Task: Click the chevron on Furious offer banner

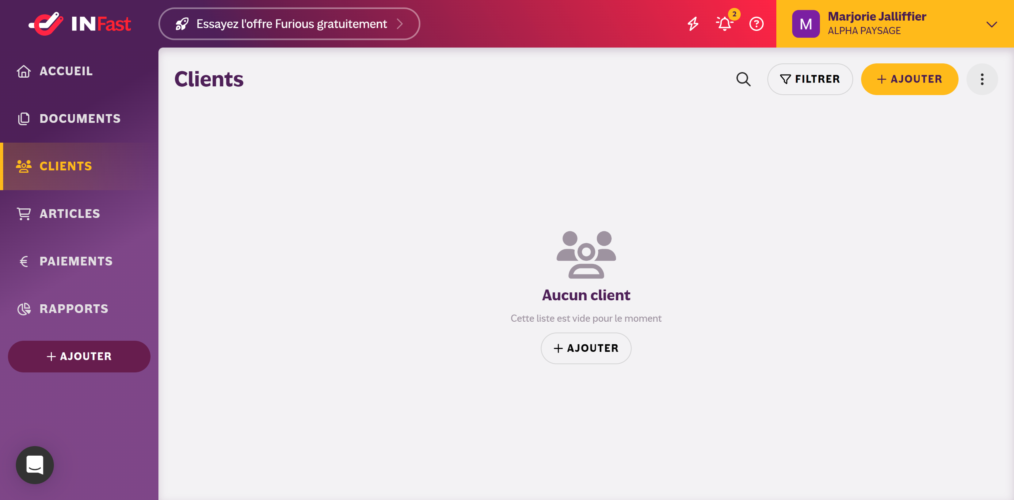Action: click(x=400, y=24)
